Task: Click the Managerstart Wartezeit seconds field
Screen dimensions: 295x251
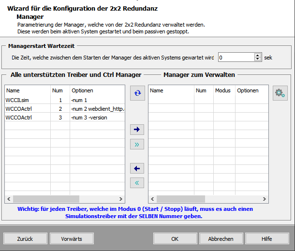Action: [235, 57]
